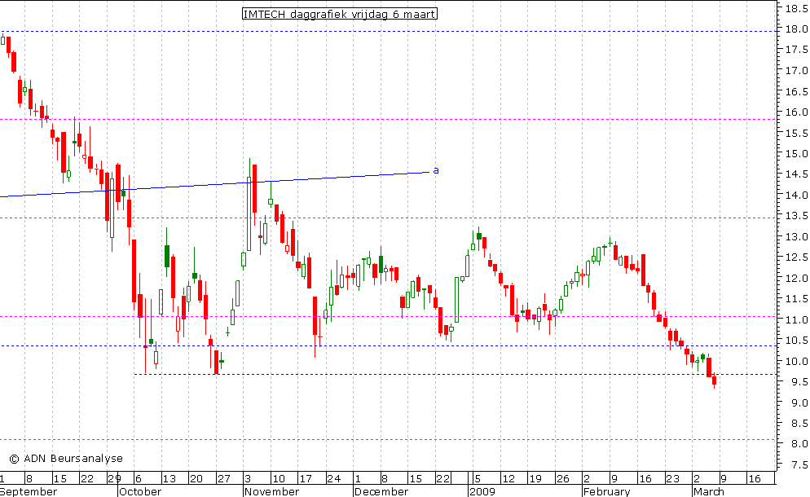Click the "13" date tick label
The width and height of the screenshot is (810, 497).
169,478
